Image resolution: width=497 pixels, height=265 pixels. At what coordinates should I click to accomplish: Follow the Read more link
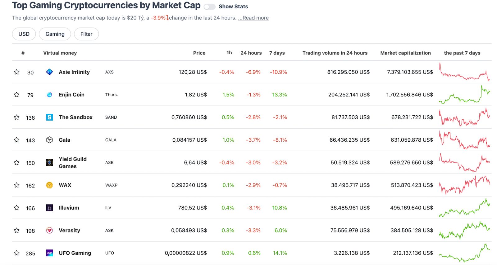pyautogui.click(x=253, y=18)
